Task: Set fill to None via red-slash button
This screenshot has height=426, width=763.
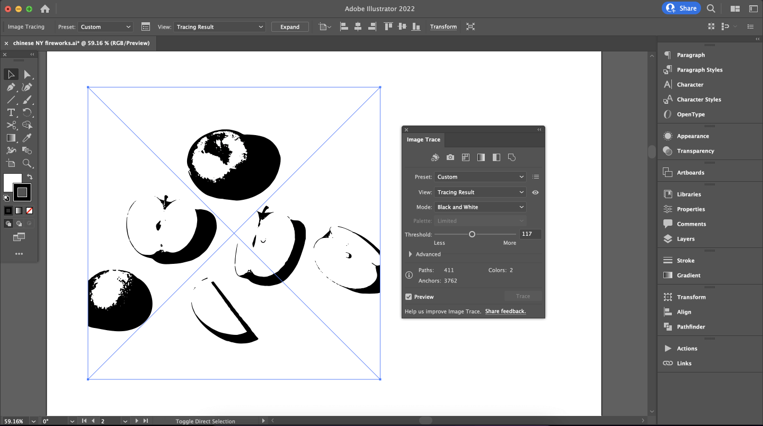Action: (30, 210)
